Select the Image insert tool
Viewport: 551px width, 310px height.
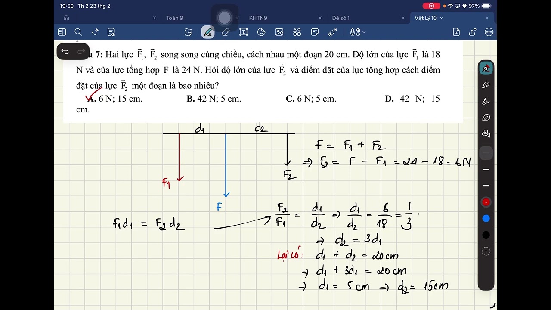coord(279,32)
